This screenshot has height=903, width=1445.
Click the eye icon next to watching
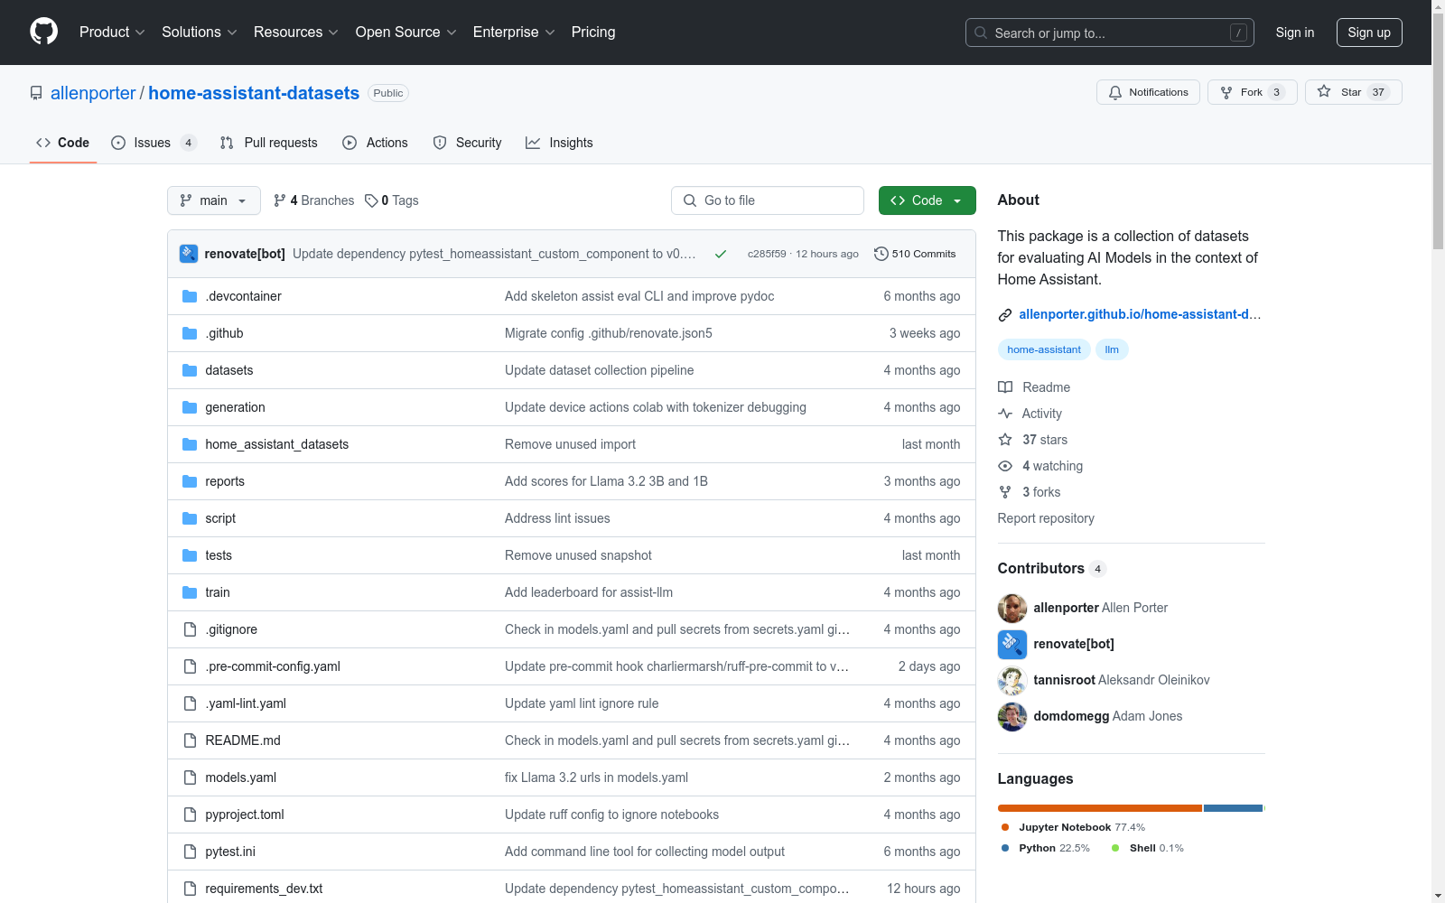[x=1005, y=466]
